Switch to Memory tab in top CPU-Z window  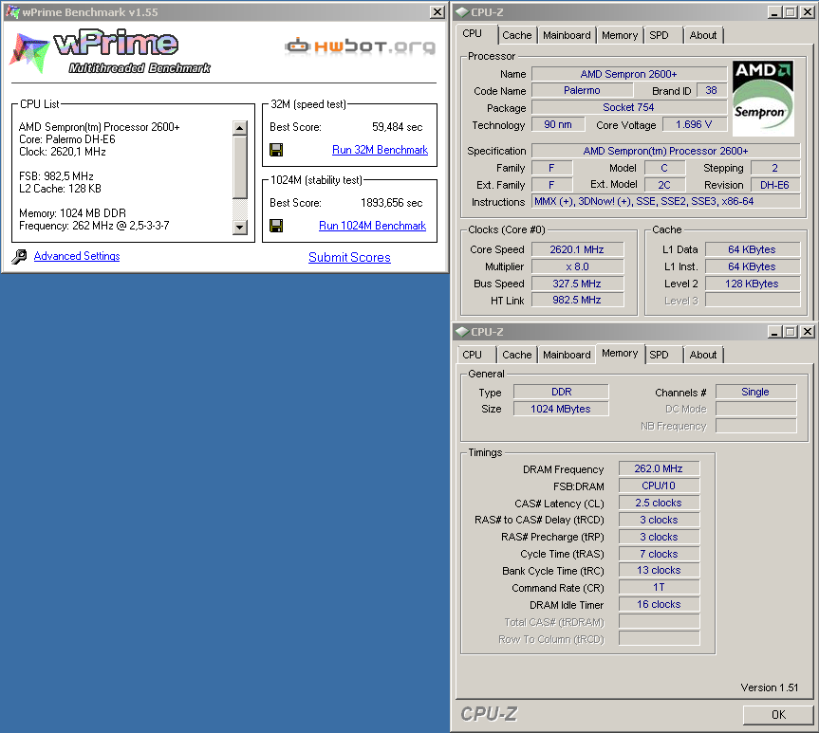click(x=620, y=35)
